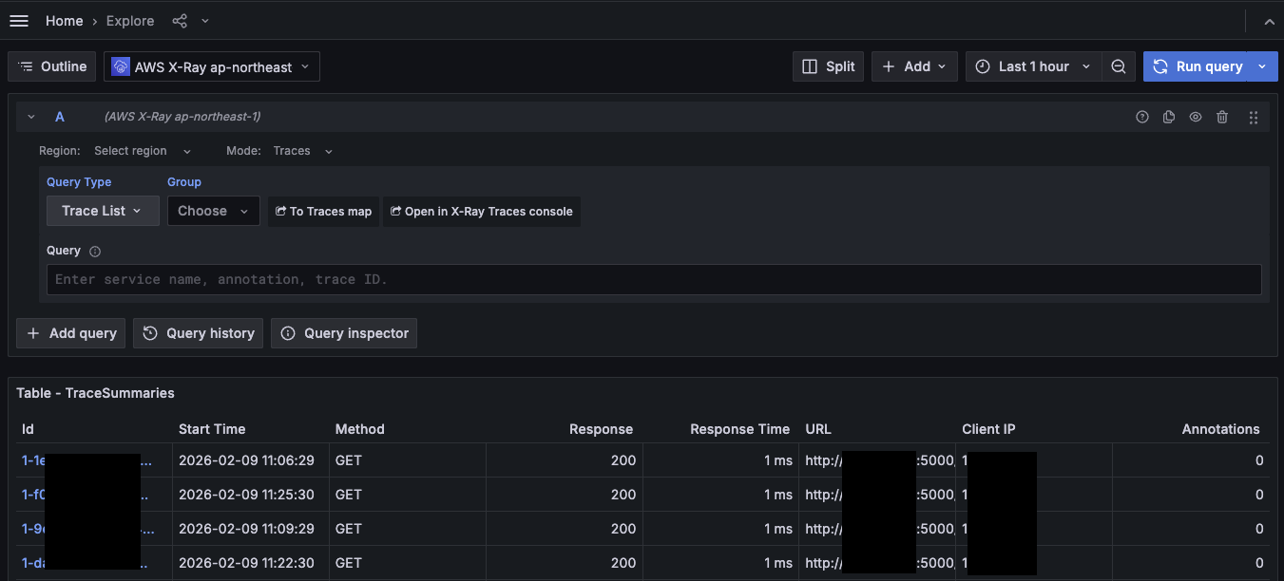
Task: Click the info icon beside Query label
Action: point(95,252)
